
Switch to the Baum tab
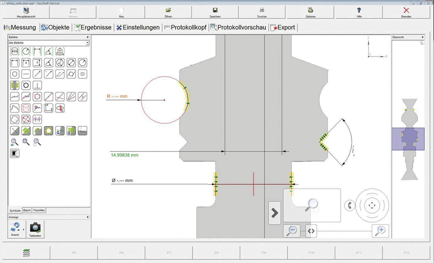coord(27,210)
